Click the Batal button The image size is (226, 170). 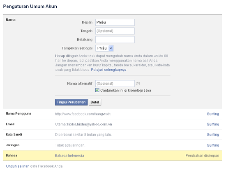(95, 102)
